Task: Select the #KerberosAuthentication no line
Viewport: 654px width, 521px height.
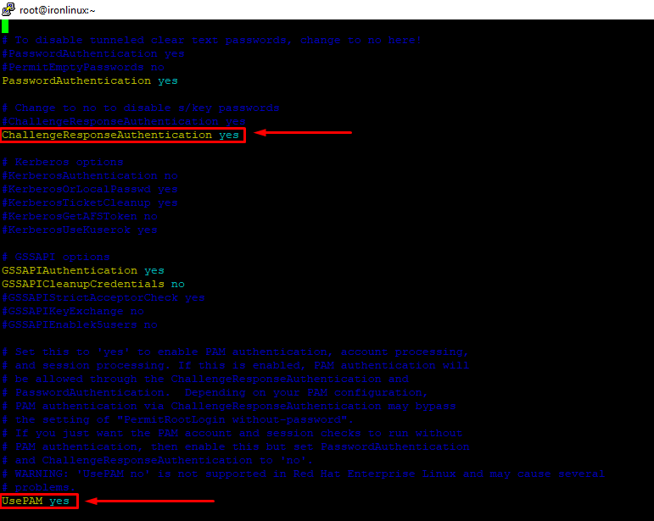Action: click(x=90, y=175)
